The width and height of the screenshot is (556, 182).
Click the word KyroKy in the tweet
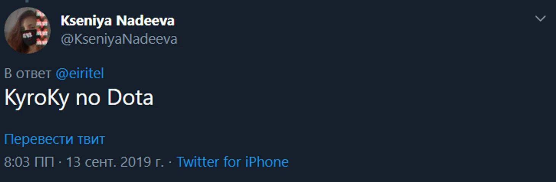(x=37, y=98)
